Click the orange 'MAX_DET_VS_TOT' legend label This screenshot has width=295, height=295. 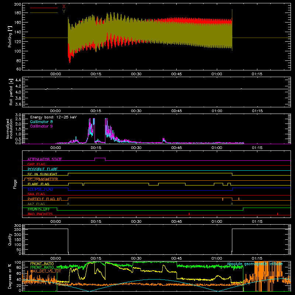coord(45,271)
